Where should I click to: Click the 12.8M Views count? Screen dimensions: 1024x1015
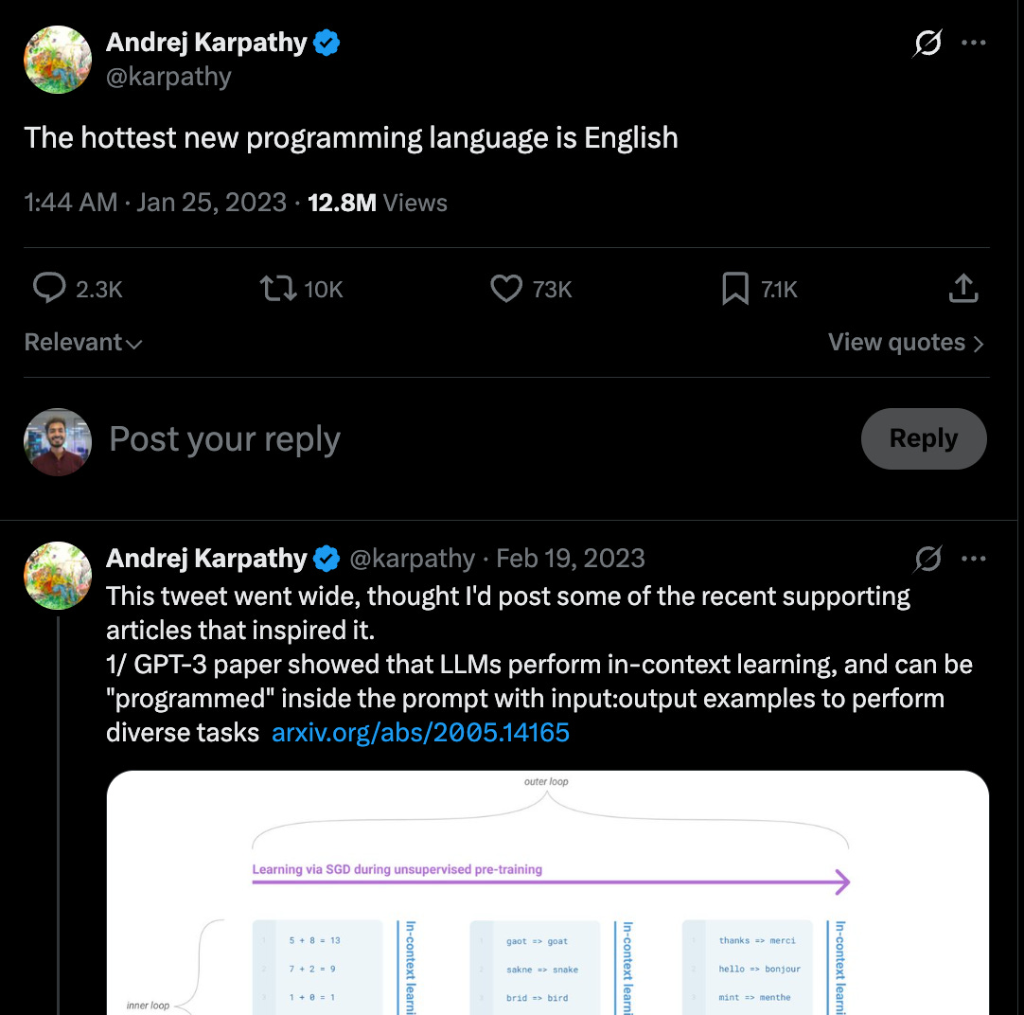[x=378, y=203]
